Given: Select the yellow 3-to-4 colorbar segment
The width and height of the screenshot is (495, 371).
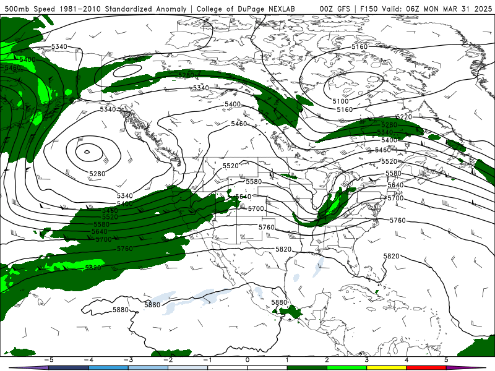Looking at the screenshot, I should tap(386, 368).
